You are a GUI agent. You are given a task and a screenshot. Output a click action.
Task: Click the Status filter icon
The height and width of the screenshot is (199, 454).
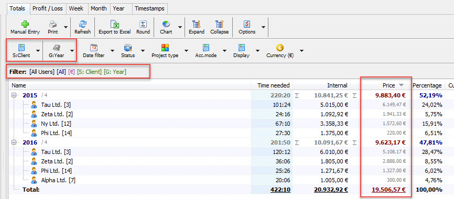pos(128,48)
